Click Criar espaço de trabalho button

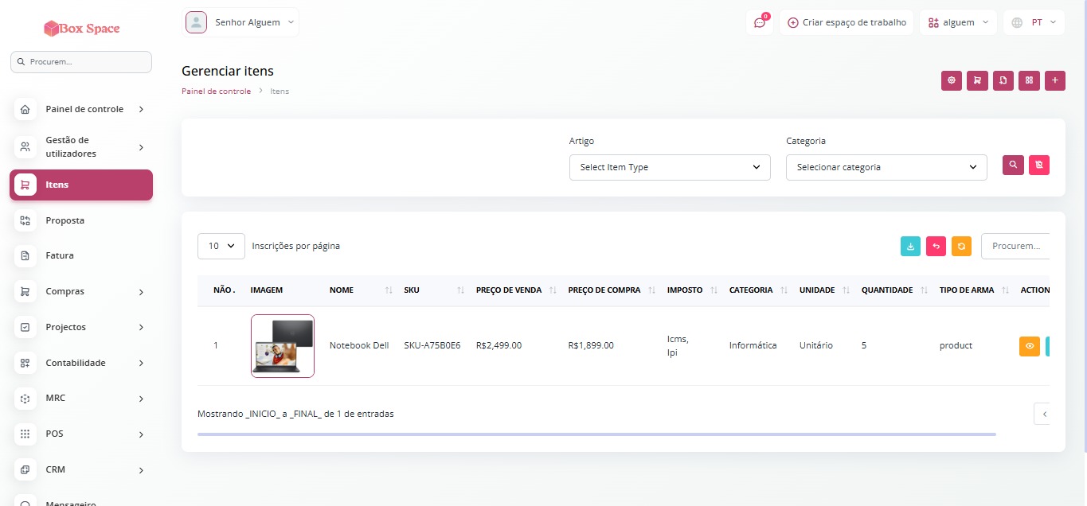[x=847, y=22]
